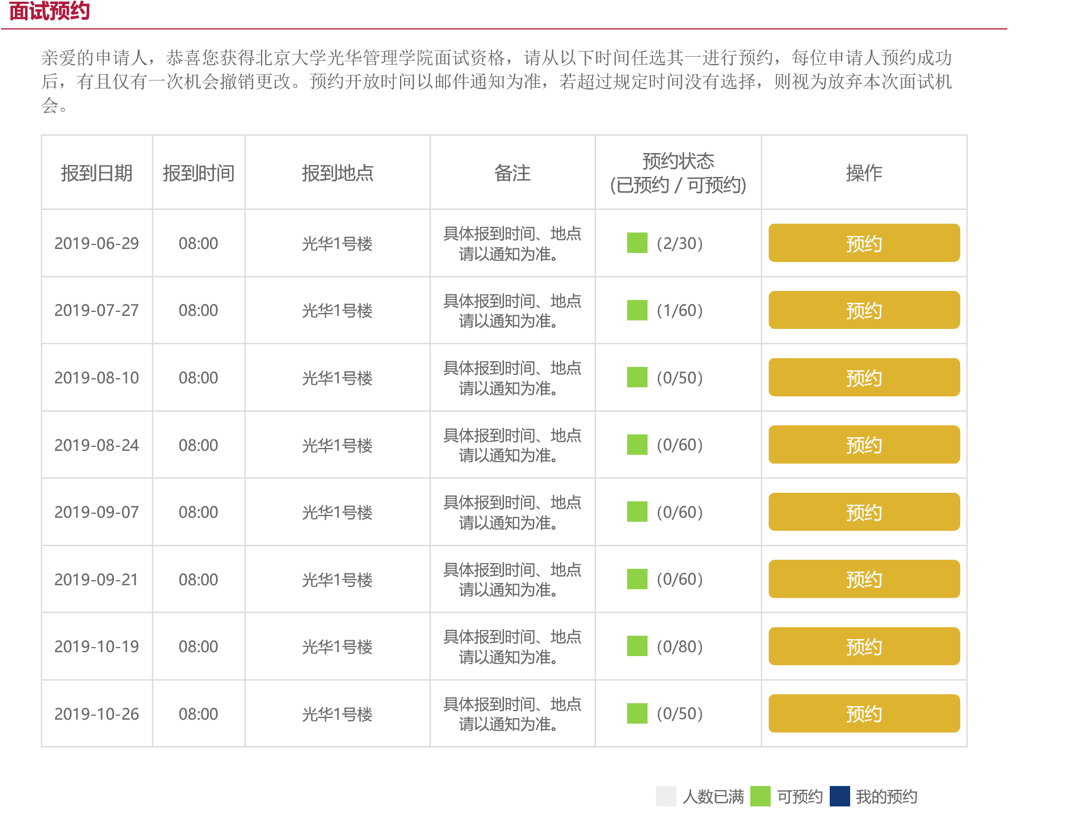
Task: Click the 可预约 legend label
Action: [800, 796]
